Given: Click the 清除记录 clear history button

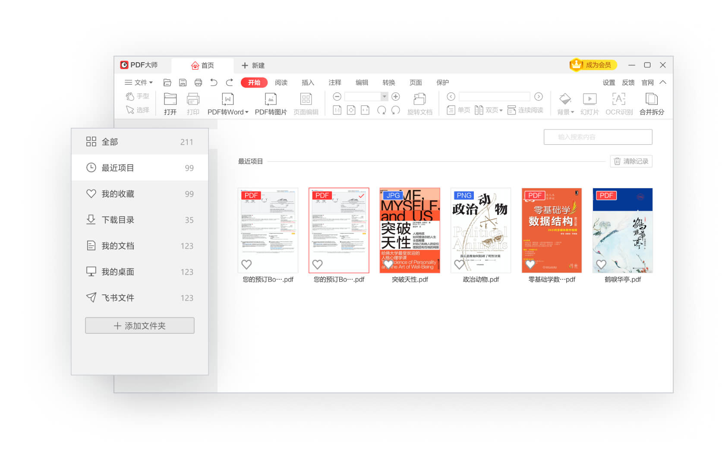Looking at the screenshot, I should click(631, 161).
